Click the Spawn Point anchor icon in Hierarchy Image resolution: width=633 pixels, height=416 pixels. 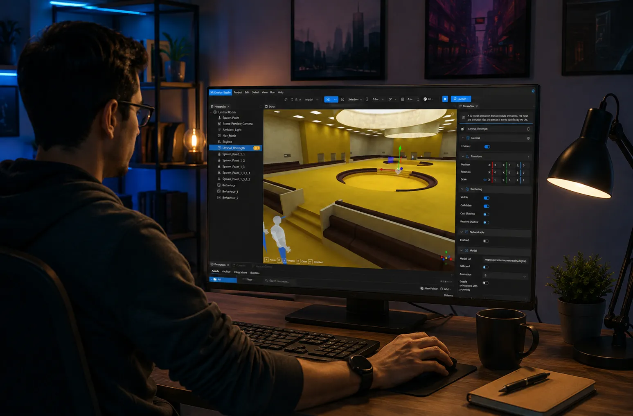[x=219, y=118]
